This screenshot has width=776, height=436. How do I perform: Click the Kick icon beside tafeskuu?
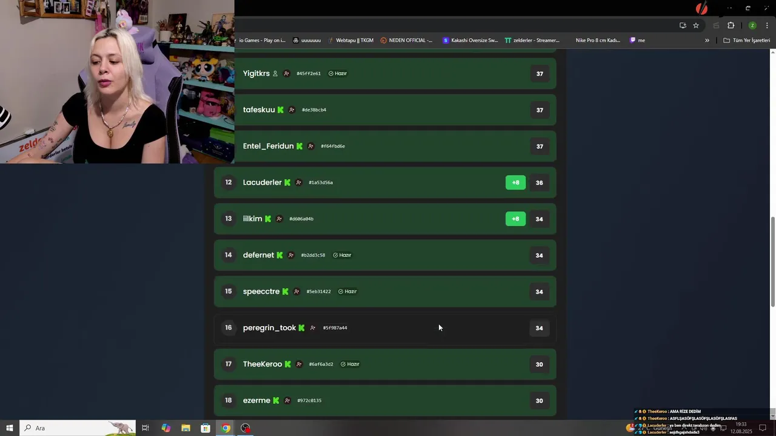pyautogui.click(x=281, y=110)
